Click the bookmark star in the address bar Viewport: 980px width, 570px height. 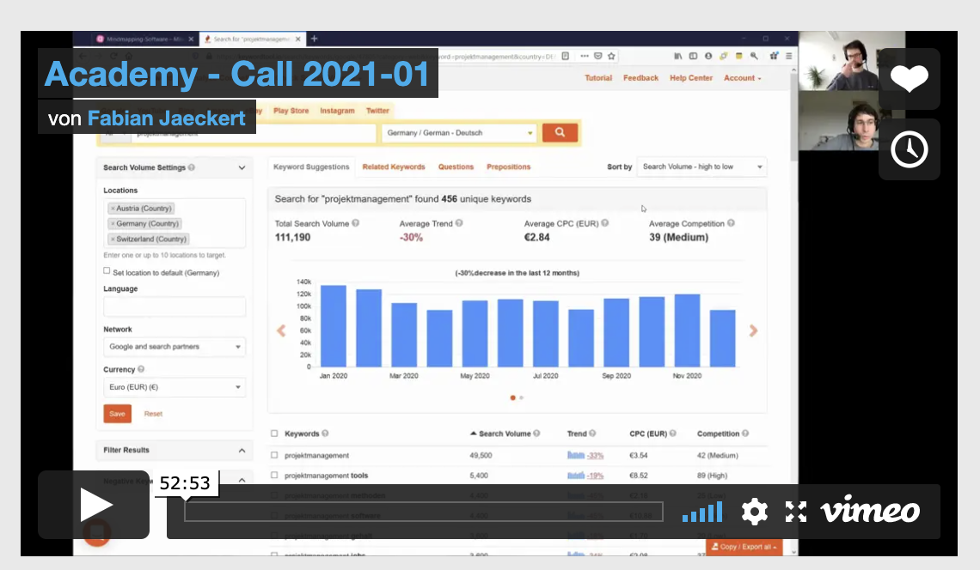click(x=611, y=56)
